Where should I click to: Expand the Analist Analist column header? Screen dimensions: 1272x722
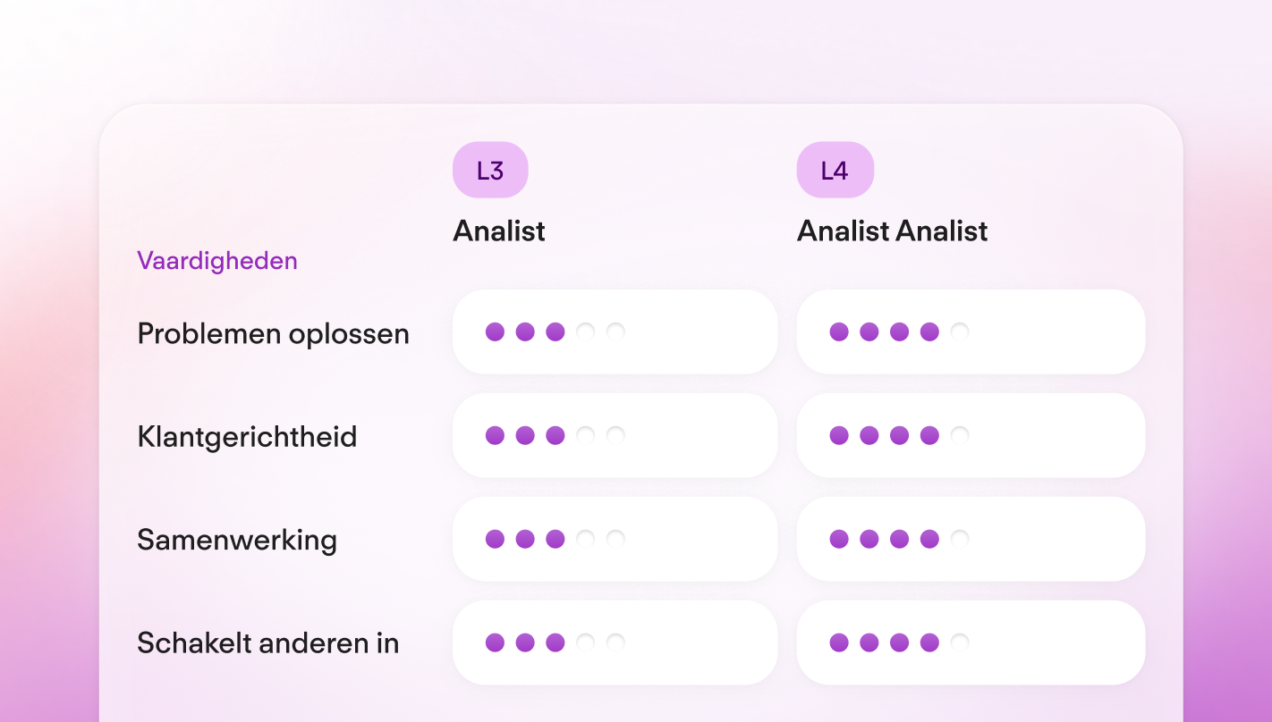[x=892, y=231]
